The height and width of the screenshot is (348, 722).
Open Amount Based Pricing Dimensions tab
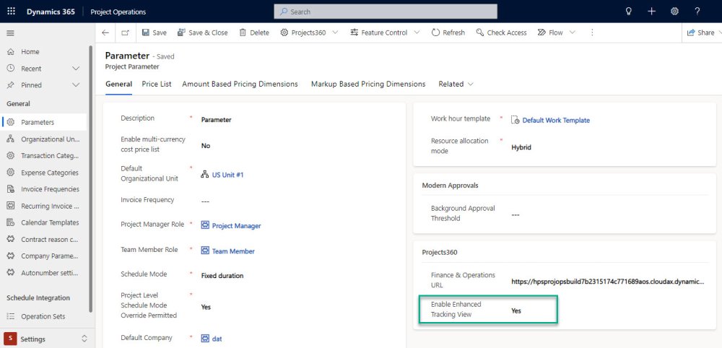pyautogui.click(x=240, y=84)
